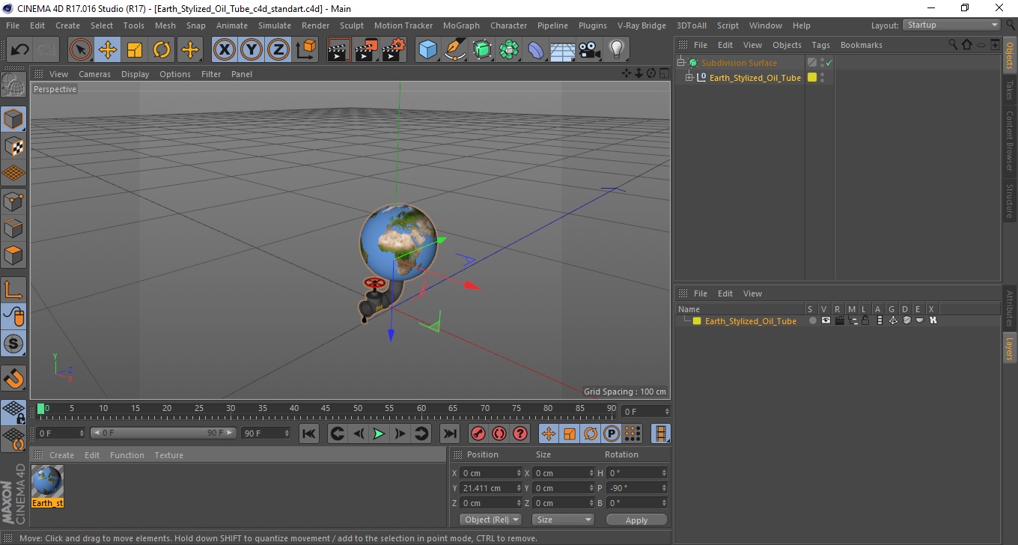Add a Floor environment object
Viewport: 1018px width, 545px height.
[563, 50]
